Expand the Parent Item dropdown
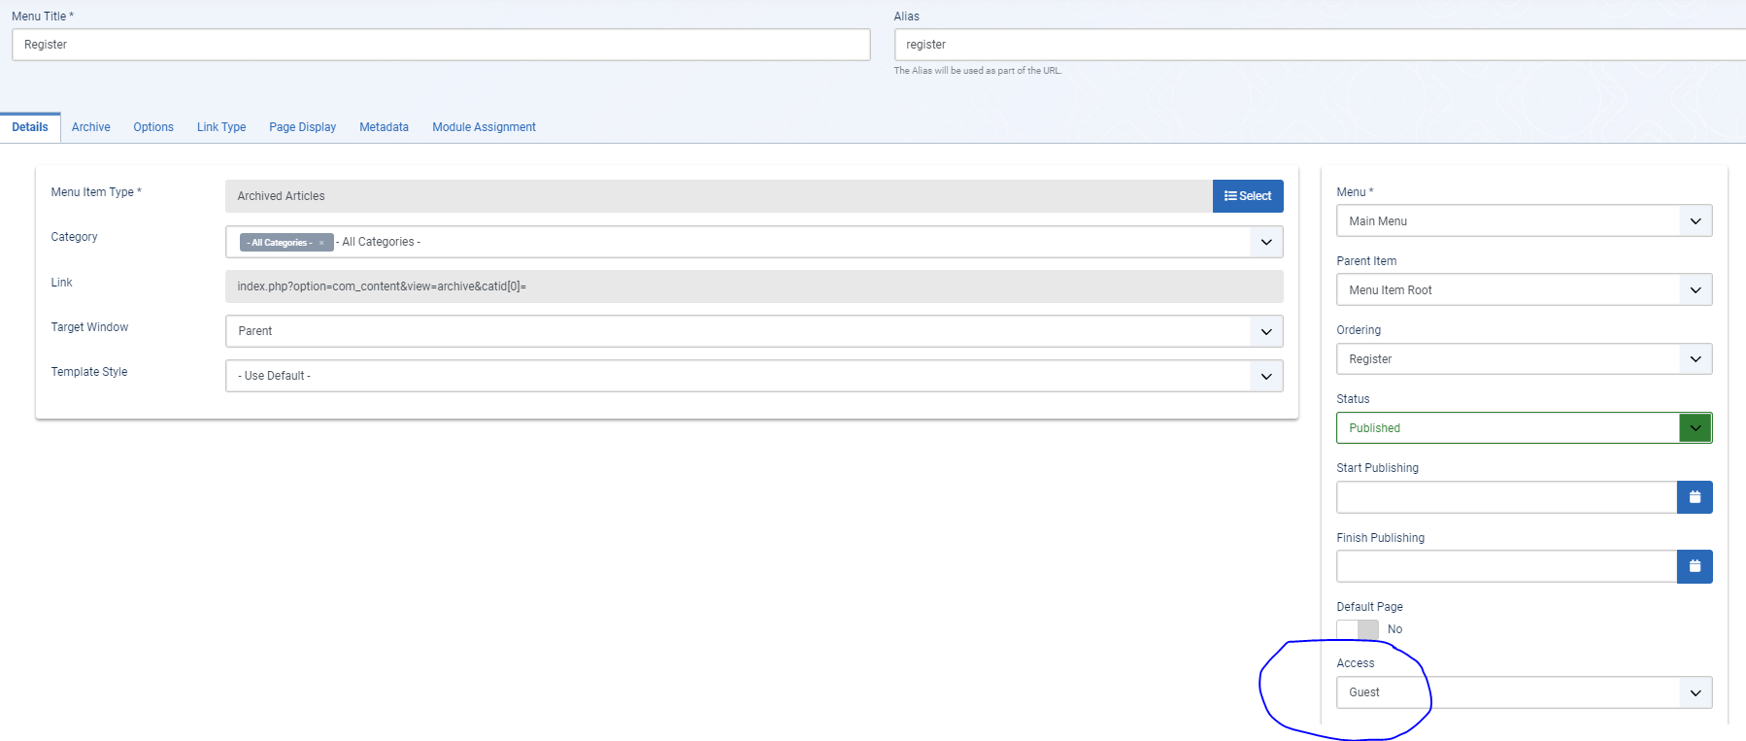This screenshot has height=741, width=1746. [1524, 289]
